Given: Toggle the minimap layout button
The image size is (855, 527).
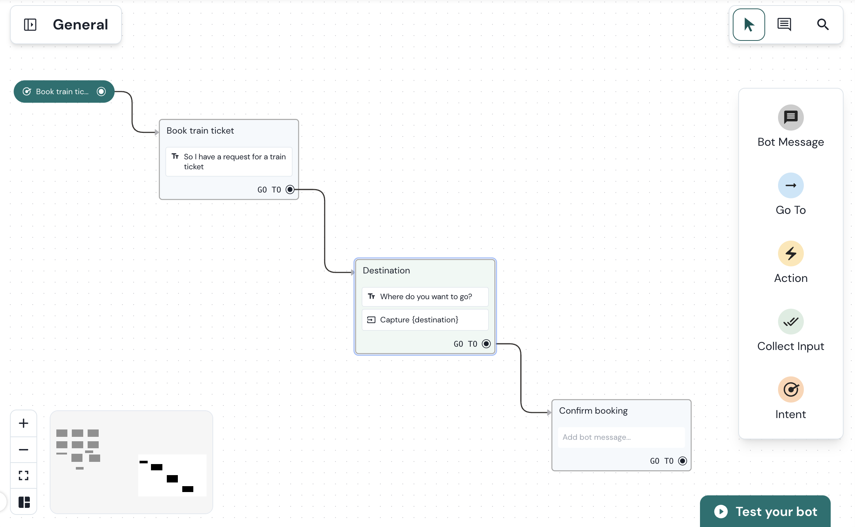Looking at the screenshot, I should (24, 502).
